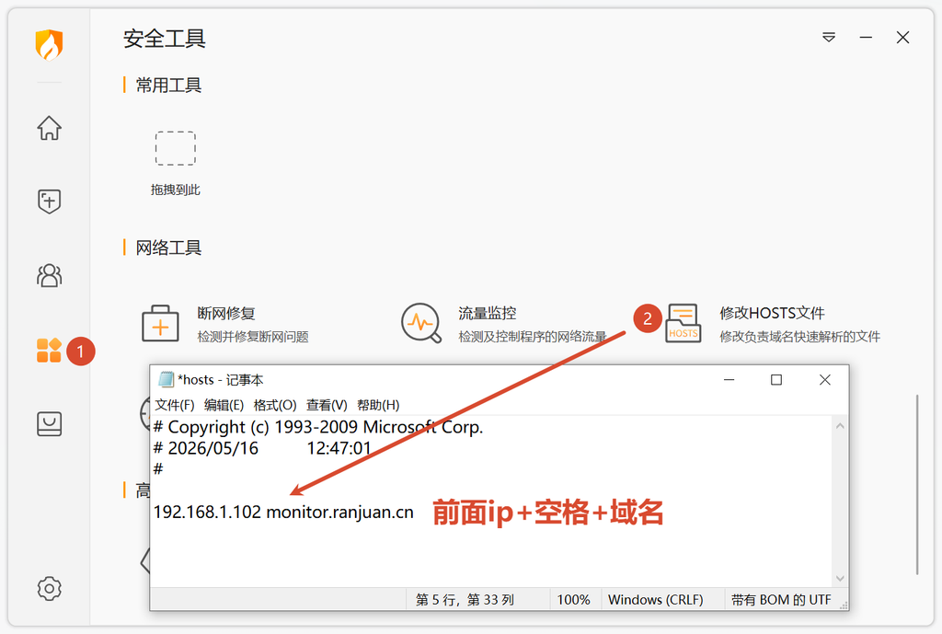Expand the title bar dropdown menu arrow
This screenshot has height=634, width=942.
click(829, 37)
